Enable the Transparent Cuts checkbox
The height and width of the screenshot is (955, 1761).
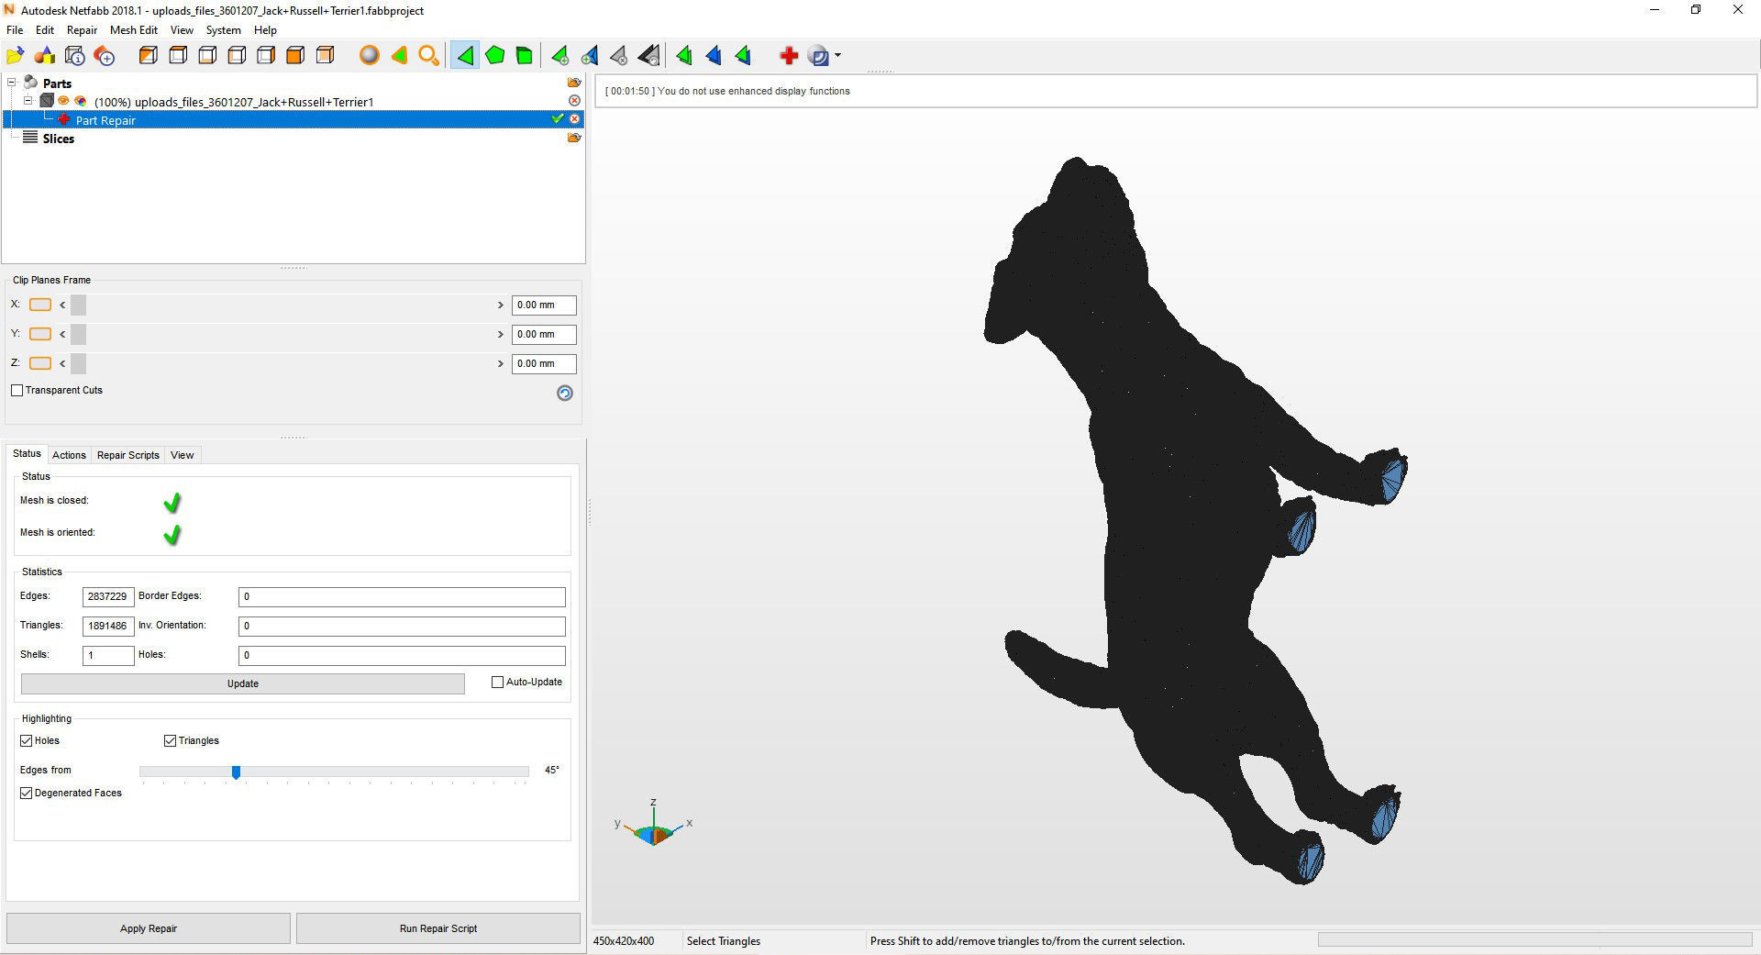tap(17, 390)
